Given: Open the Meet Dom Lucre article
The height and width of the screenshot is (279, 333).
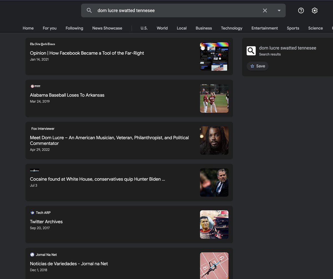Looking at the screenshot, I should pos(109,140).
